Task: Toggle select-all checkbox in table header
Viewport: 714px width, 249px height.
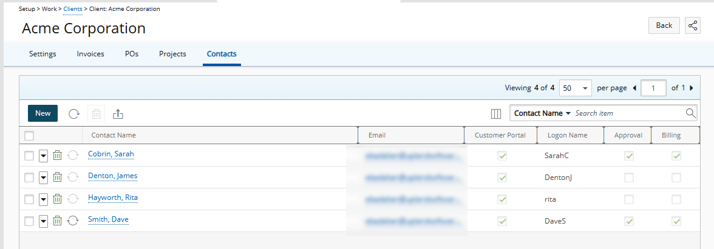Action: pos(29,136)
